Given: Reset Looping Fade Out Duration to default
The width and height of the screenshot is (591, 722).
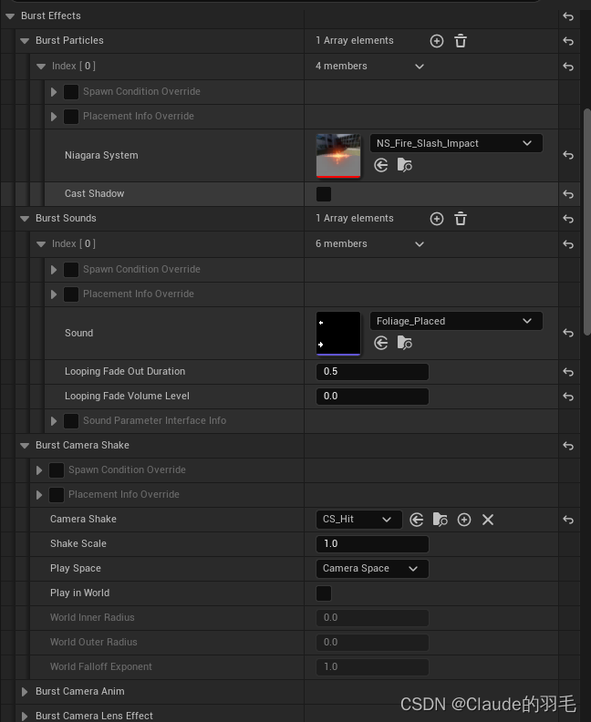Looking at the screenshot, I should [568, 372].
